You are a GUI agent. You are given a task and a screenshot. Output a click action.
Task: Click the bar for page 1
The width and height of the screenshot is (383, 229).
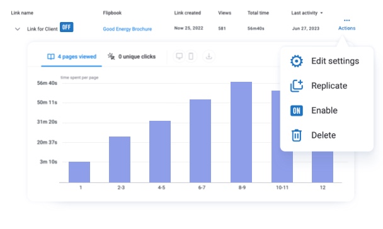tap(79, 172)
